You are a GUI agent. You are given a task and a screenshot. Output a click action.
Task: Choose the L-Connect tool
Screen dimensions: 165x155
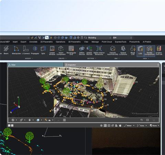coord(26,50)
